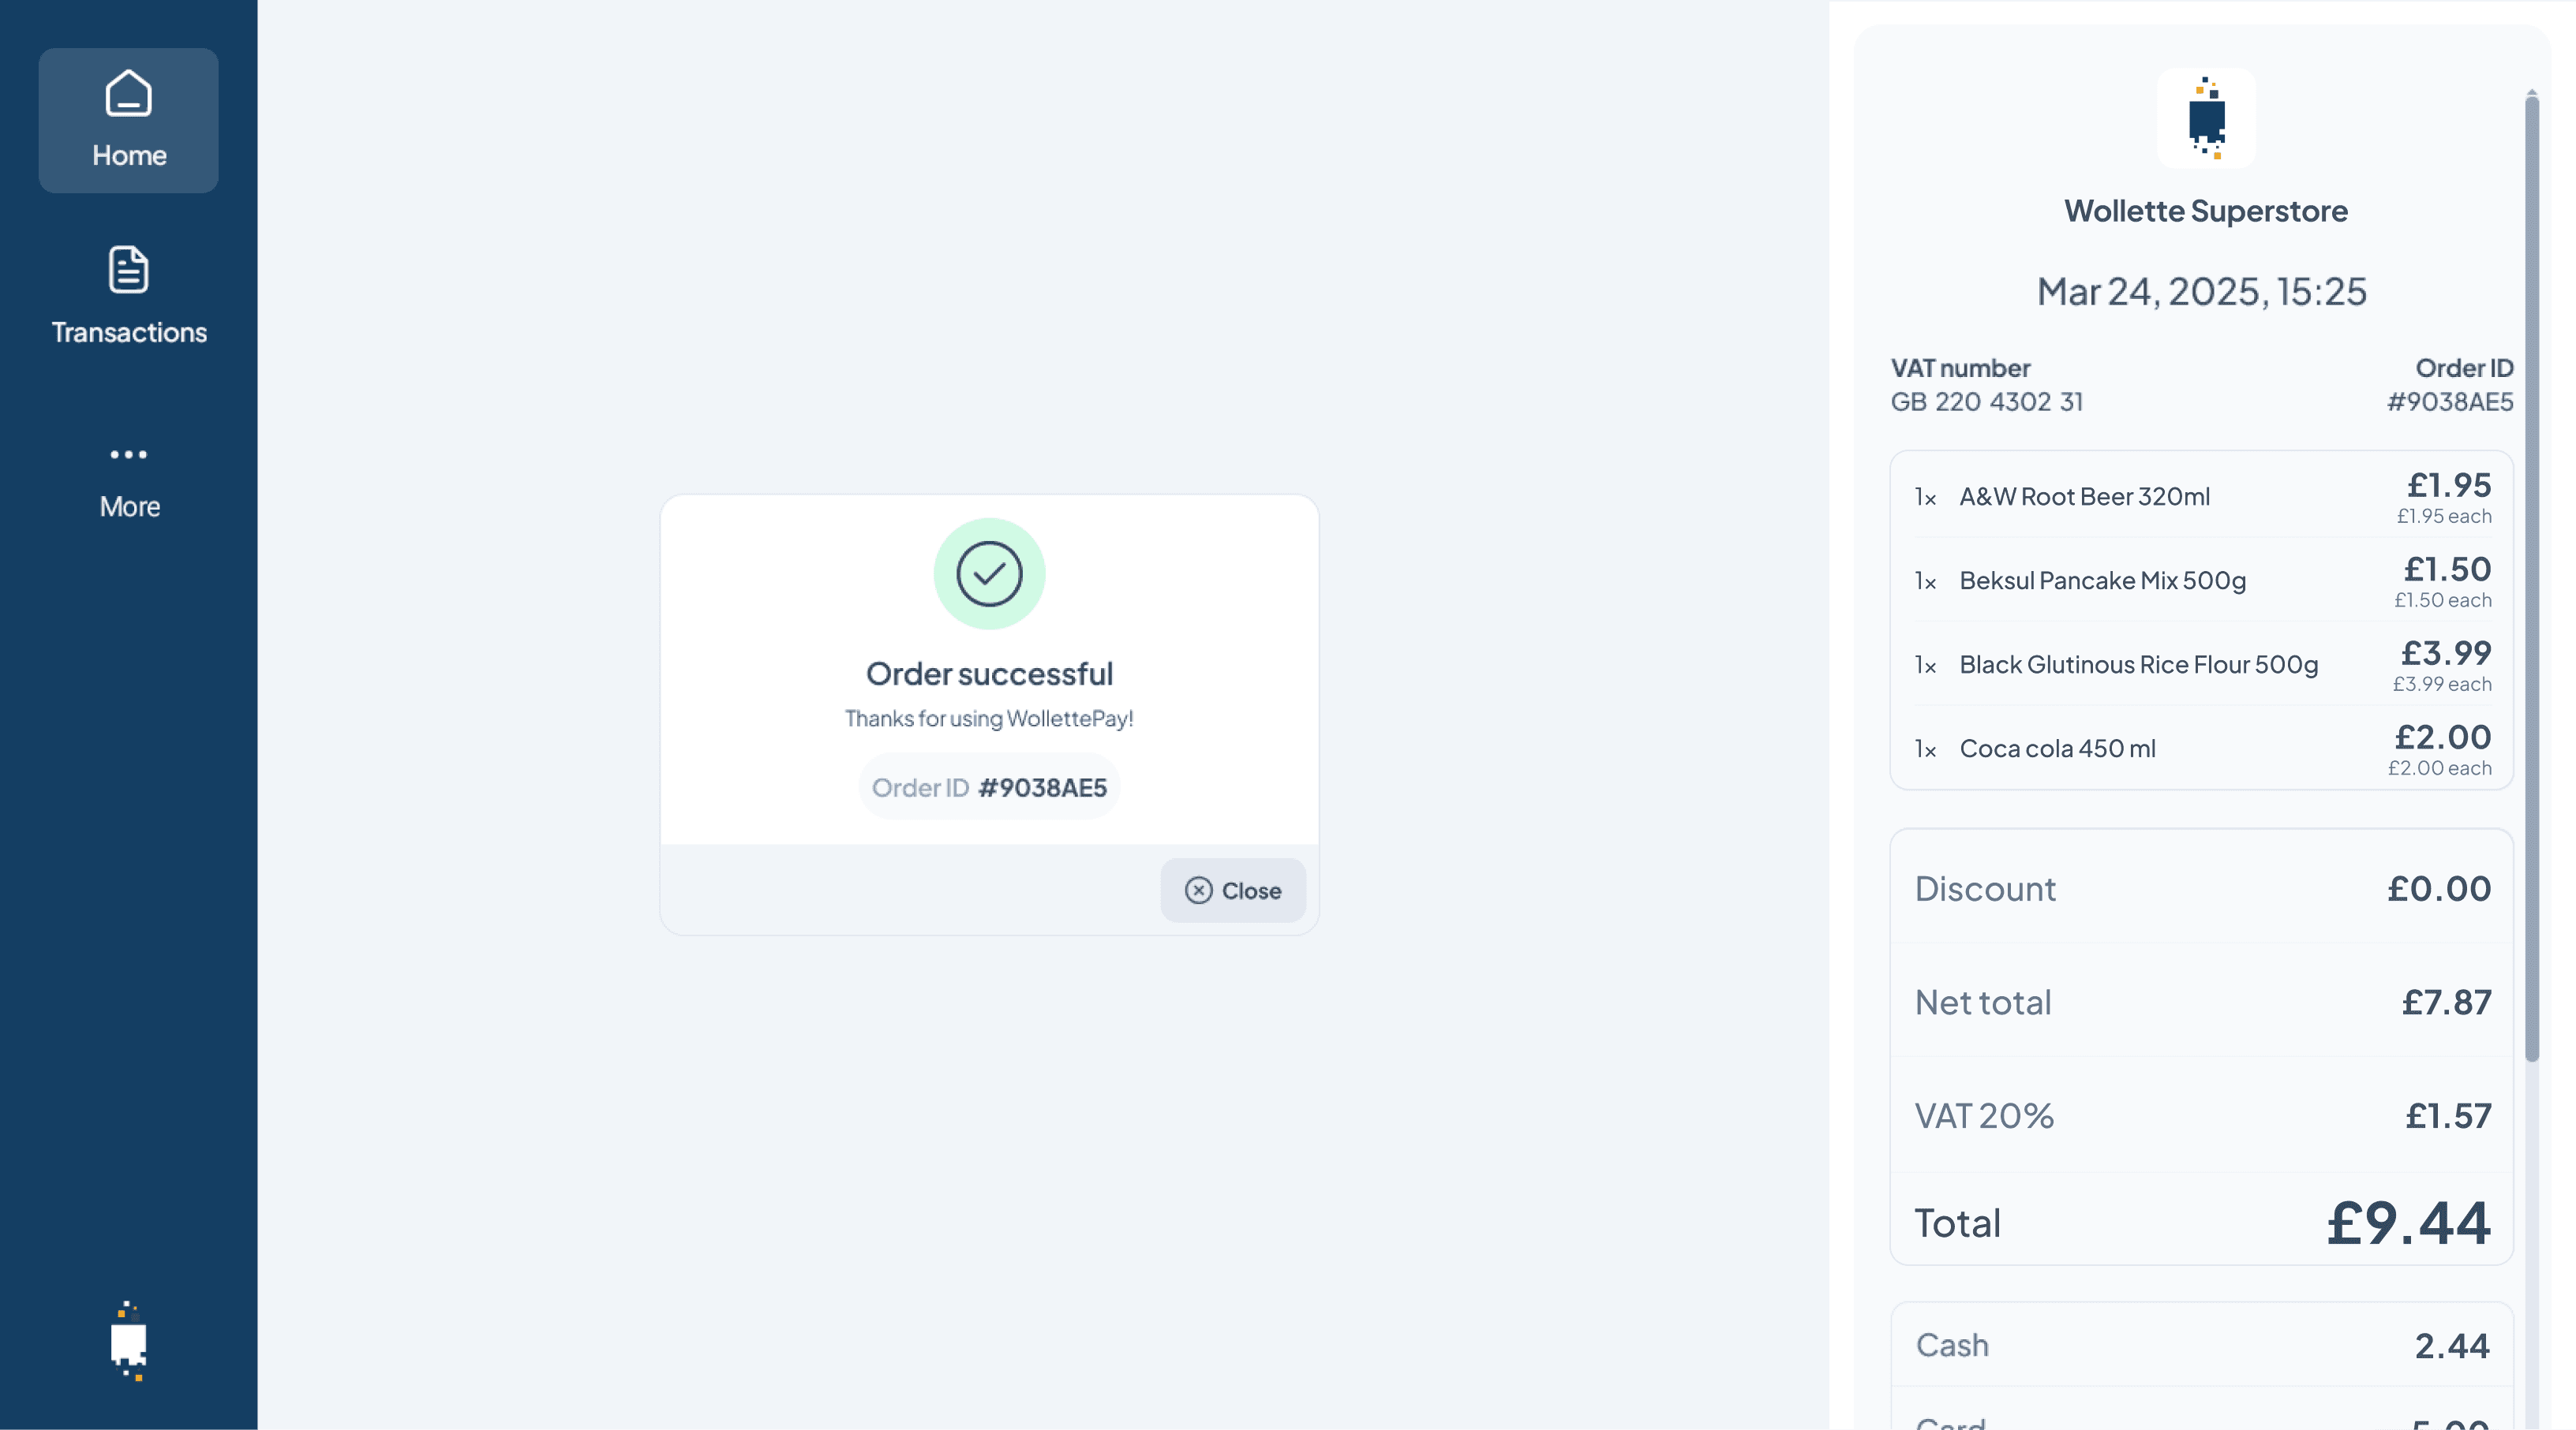Click the Discount £0.00 row
This screenshot has width=2576, height=1430.
tap(2202, 888)
